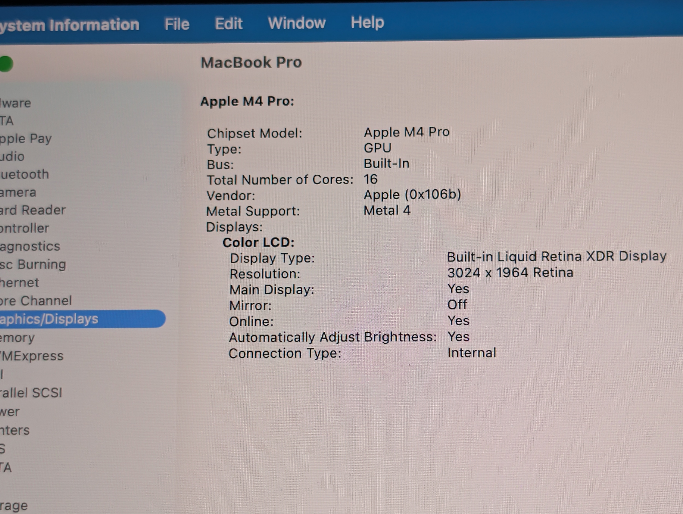Click the green zoom window button

(x=5, y=64)
